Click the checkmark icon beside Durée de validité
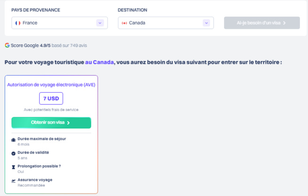Viewport: 308px width, 196px height. tap(13, 153)
